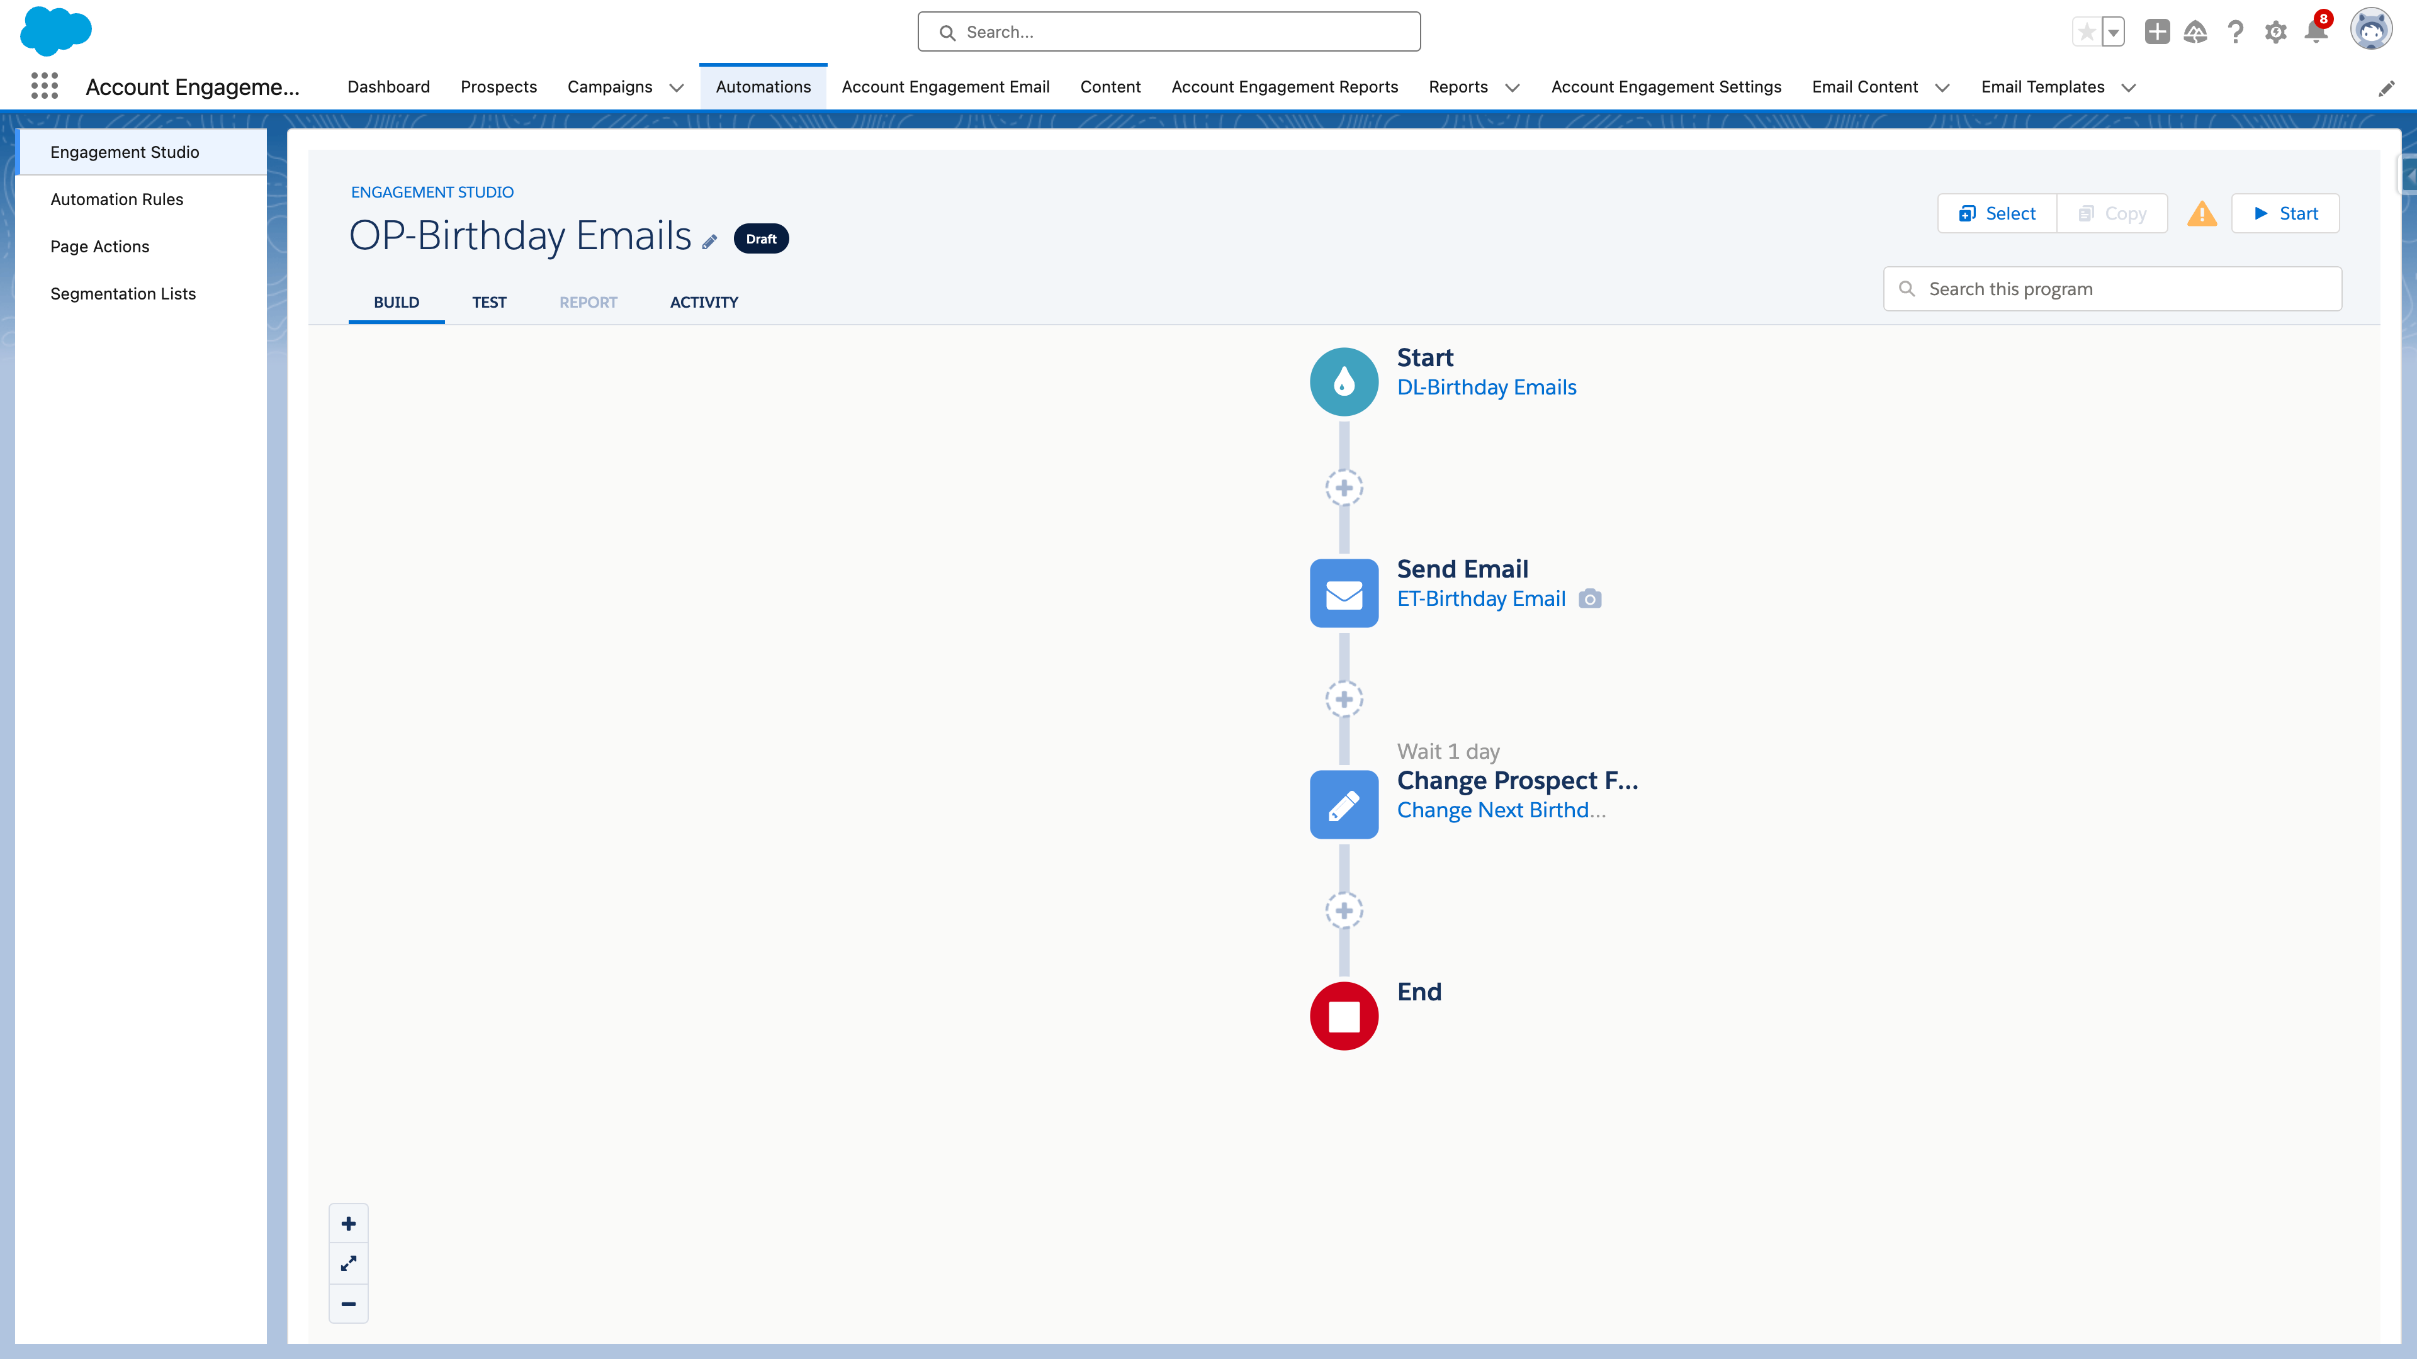
Task: Click the Copy button
Action: [2112, 213]
